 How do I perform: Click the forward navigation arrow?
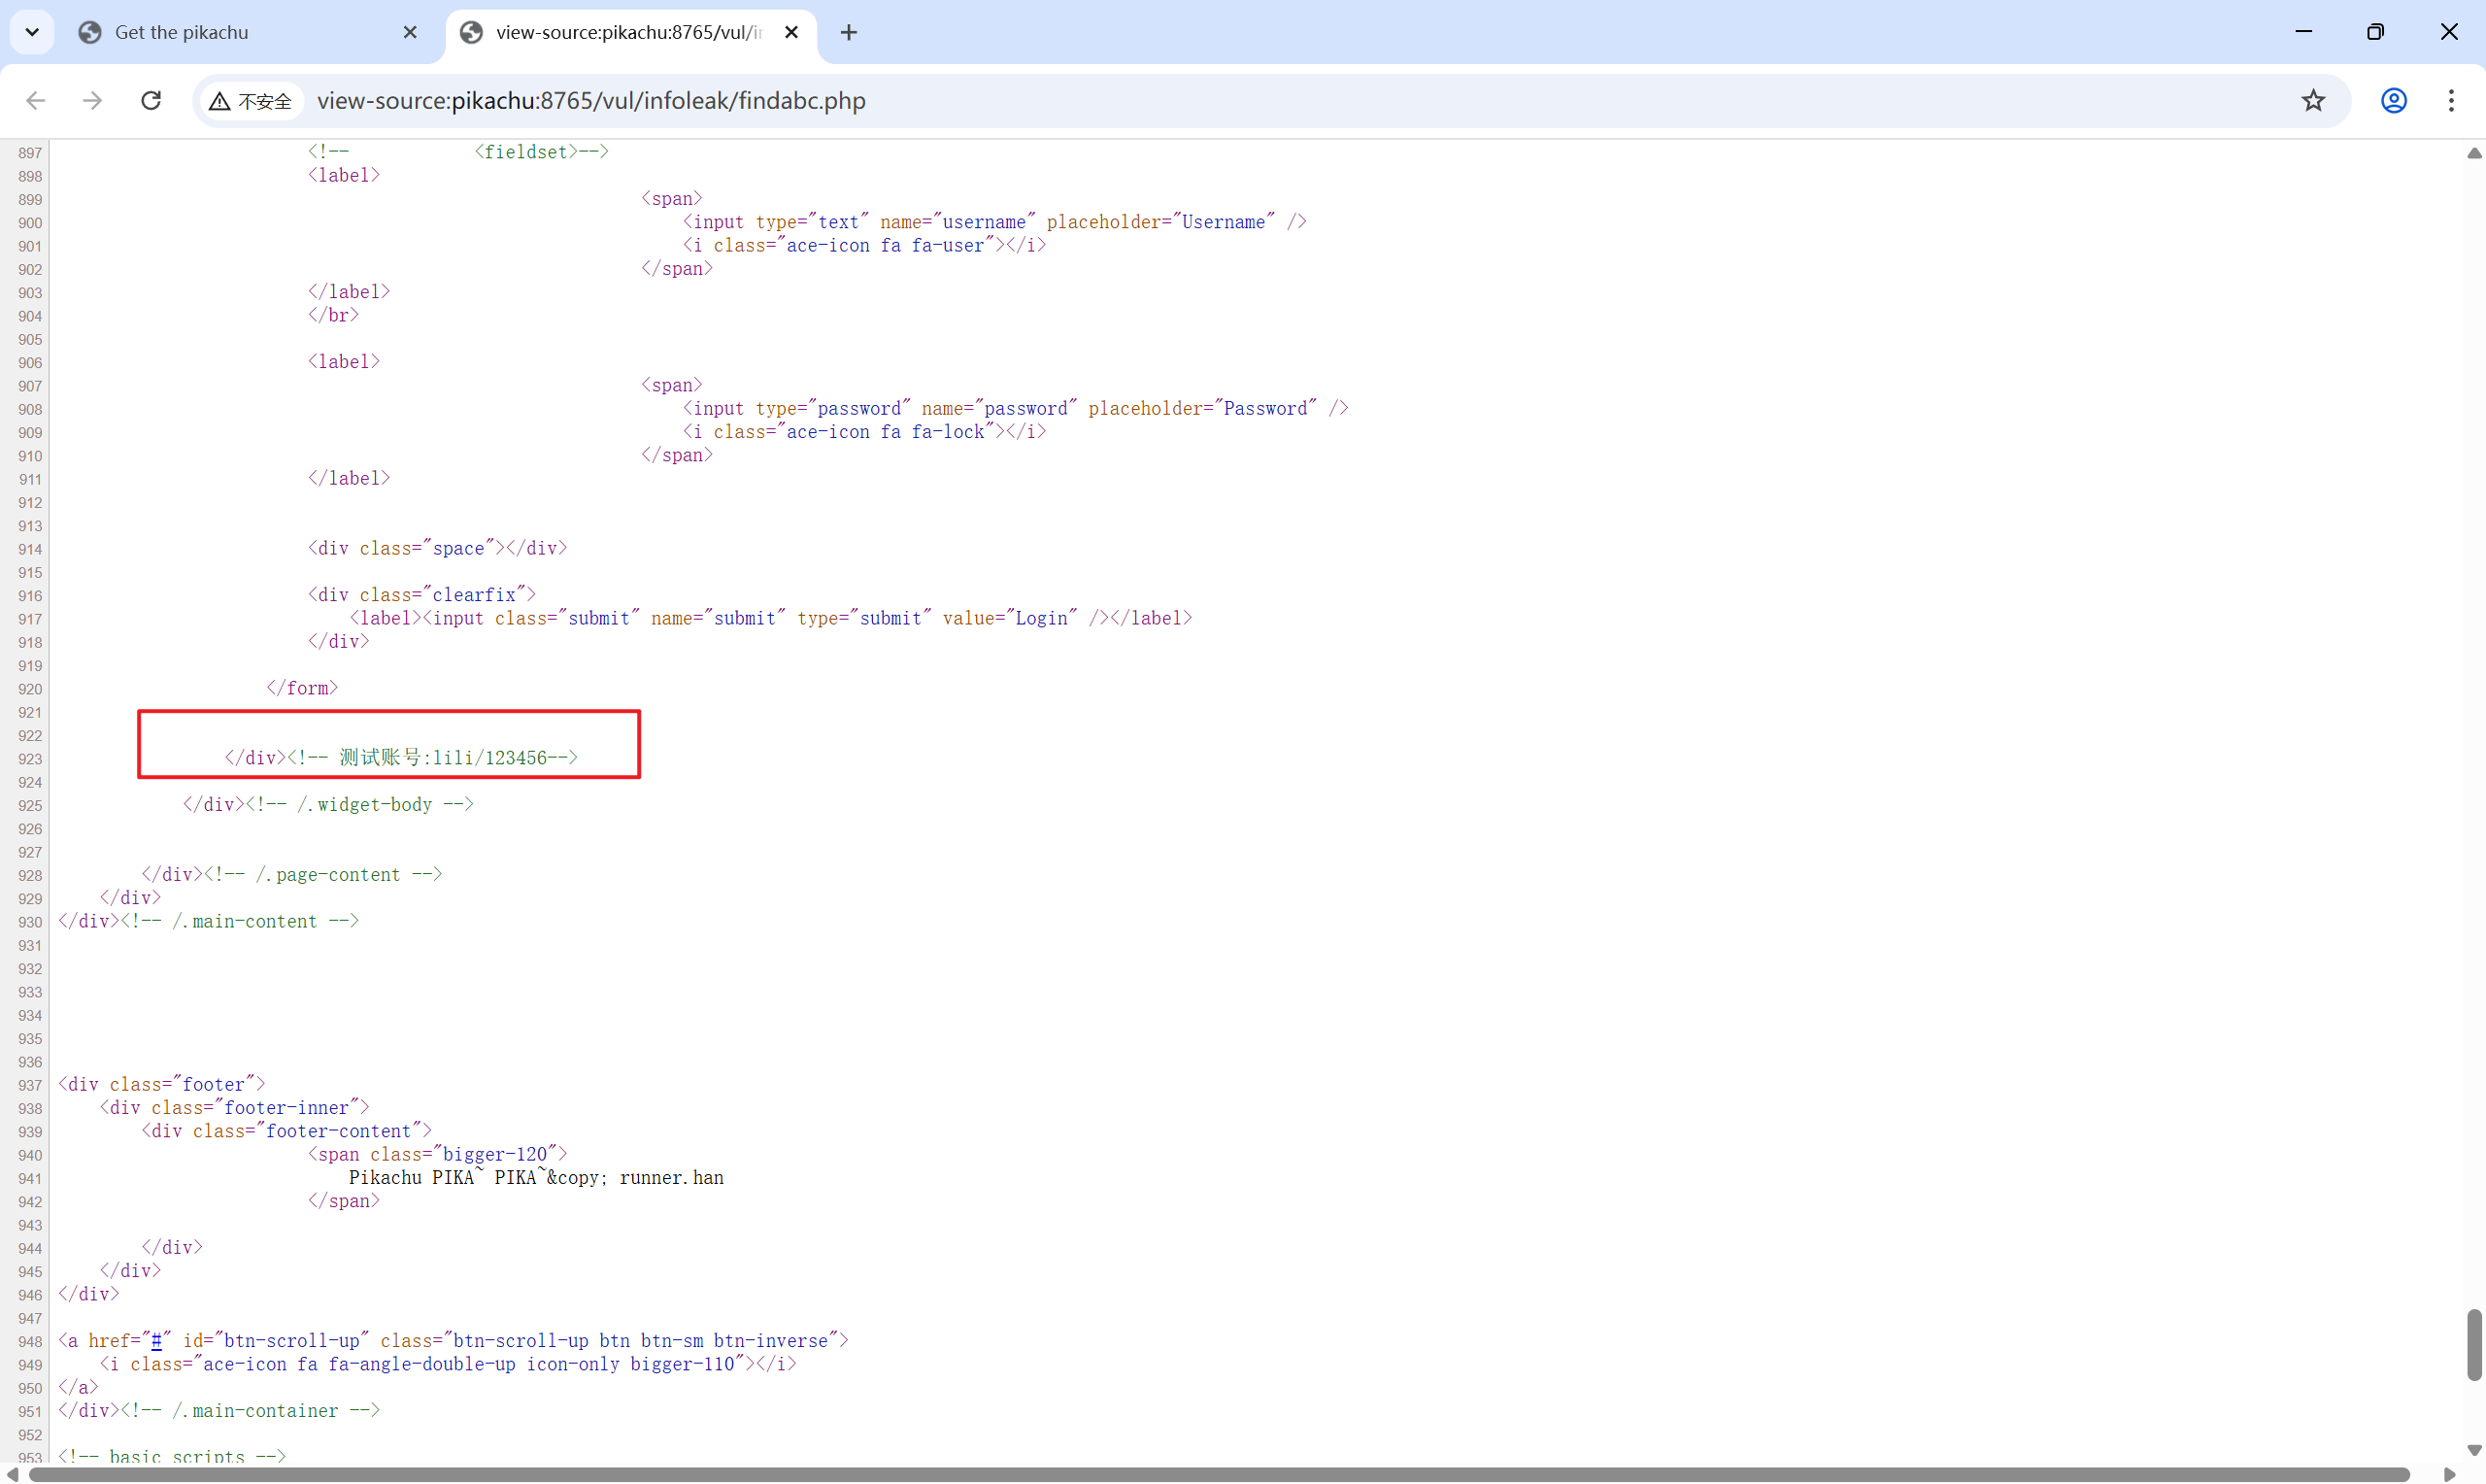coord(92,101)
